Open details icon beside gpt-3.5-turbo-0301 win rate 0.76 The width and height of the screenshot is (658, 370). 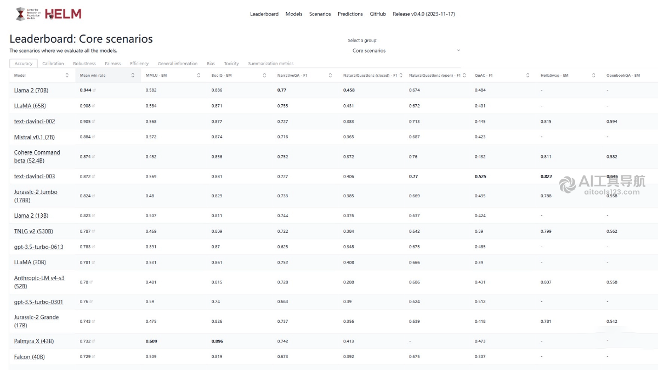click(91, 302)
